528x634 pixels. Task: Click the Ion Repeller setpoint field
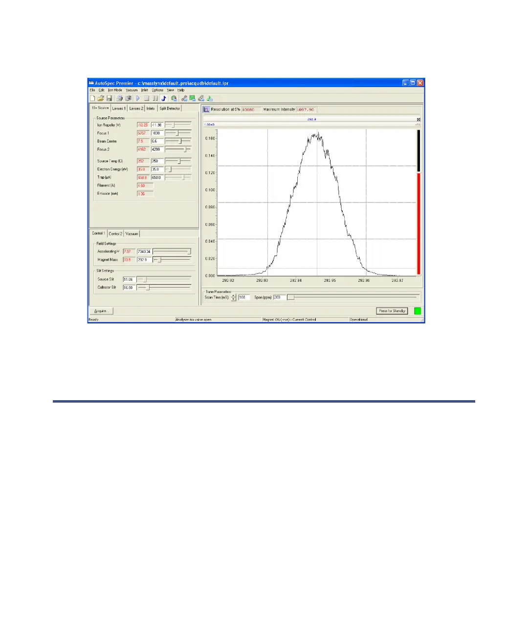[157, 125]
